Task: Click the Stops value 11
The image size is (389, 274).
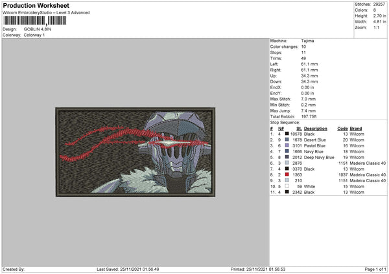Action: coord(303,52)
